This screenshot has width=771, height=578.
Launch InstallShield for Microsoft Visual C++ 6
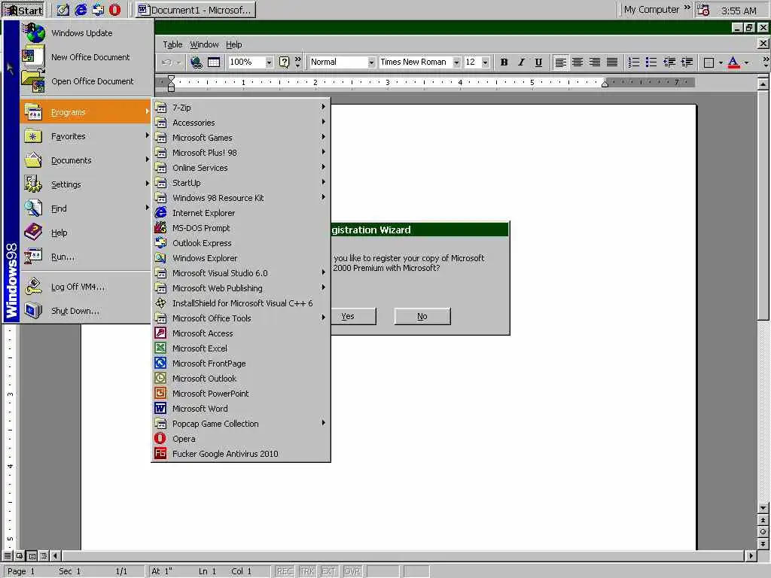[240, 303]
